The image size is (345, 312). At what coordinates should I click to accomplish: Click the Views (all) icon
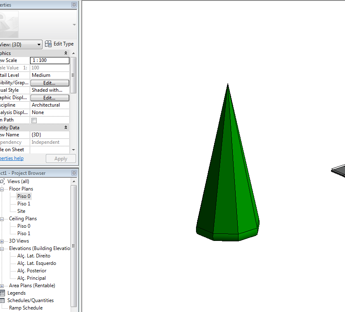click(2, 181)
